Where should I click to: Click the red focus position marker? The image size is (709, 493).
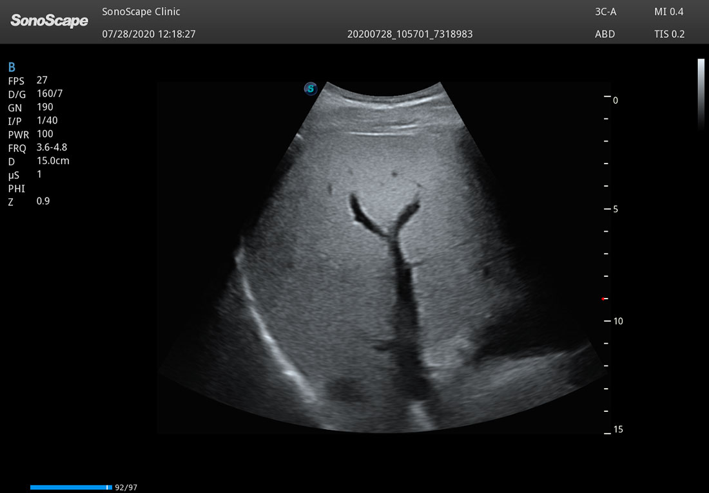tap(603, 299)
